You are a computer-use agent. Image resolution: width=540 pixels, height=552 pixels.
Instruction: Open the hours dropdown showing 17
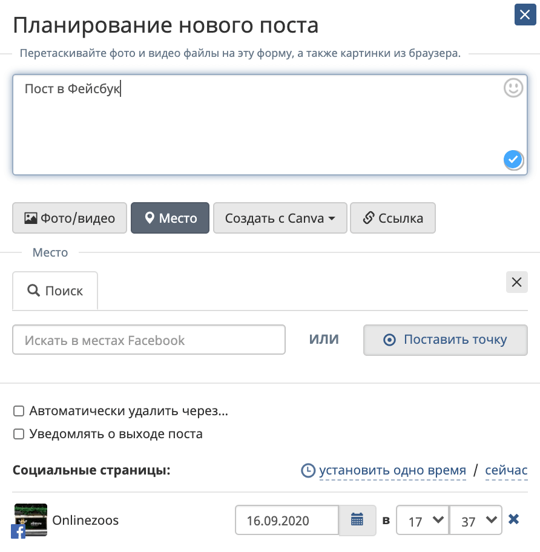click(x=422, y=519)
